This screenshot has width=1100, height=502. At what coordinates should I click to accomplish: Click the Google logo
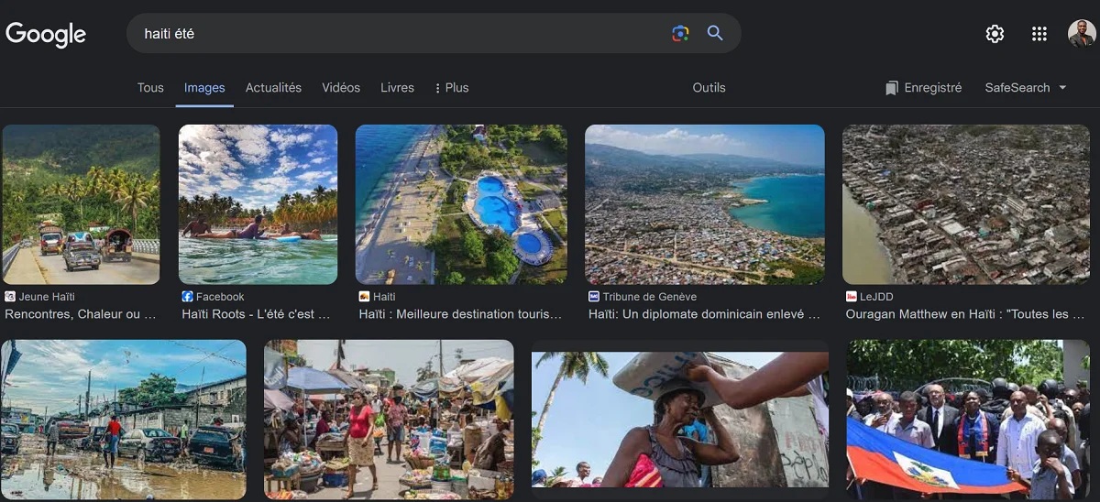(x=46, y=35)
